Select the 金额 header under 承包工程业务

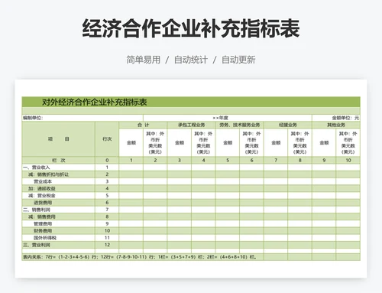pyautogui.click(x=180, y=142)
